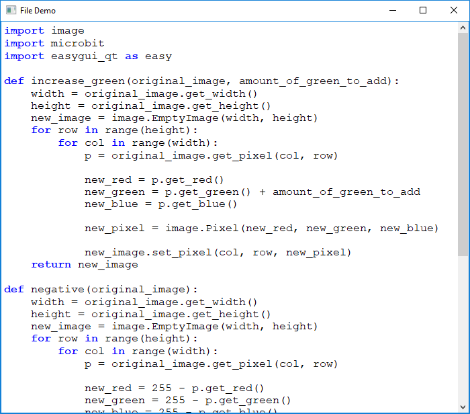
Task: Click the scroll up arrow button
Action: click(x=463, y=28)
